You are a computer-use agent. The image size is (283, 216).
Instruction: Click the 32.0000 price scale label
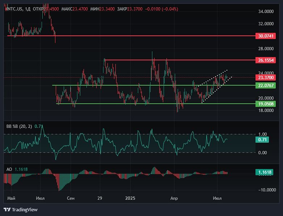(x=266, y=24)
